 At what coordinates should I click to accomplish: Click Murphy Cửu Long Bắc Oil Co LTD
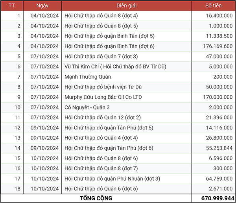[103, 97]
